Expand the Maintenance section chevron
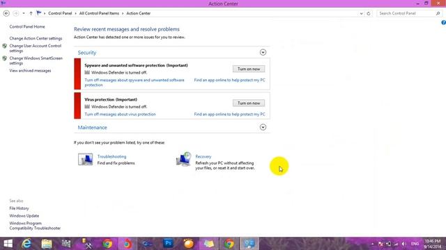The image size is (446, 250). coord(263,127)
